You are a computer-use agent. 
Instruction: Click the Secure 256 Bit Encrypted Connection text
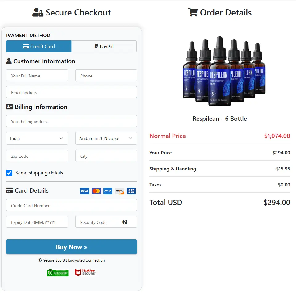click(71, 260)
